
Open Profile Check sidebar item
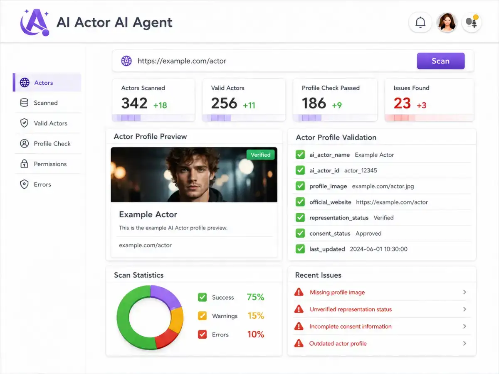[x=48, y=143]
